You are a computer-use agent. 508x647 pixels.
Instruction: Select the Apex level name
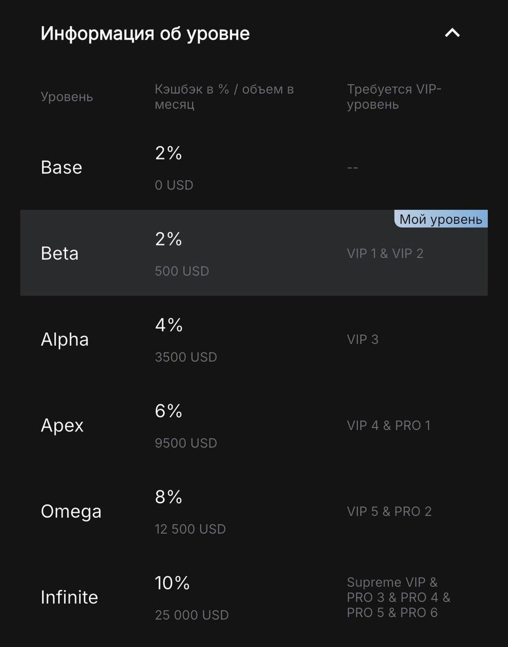[x=62, y=425]
